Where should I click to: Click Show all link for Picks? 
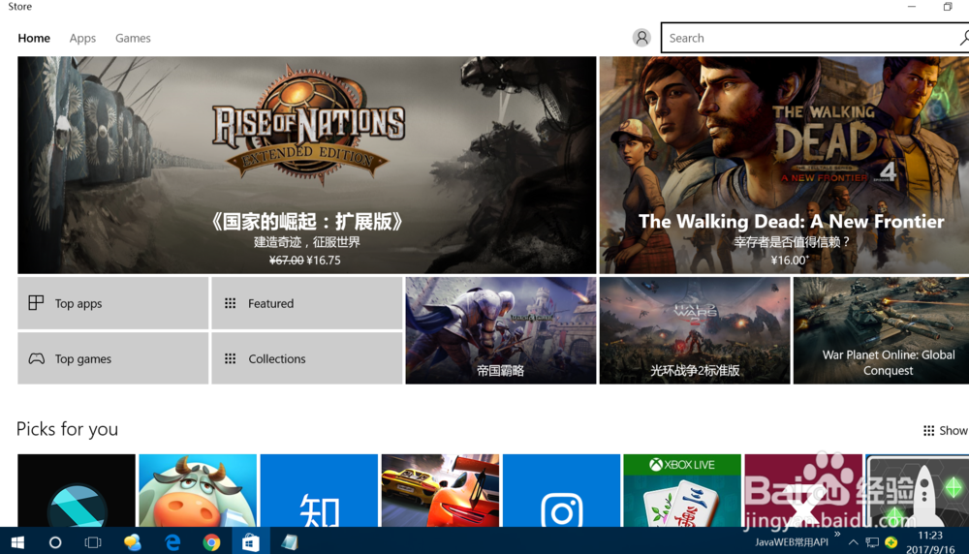click(946, 430)
